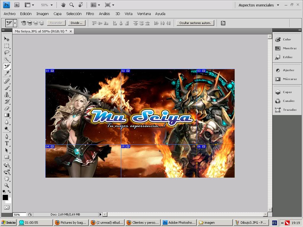Open the Ajustes panel
Viewport: 303px width, 227px height.
pos(287,70)
